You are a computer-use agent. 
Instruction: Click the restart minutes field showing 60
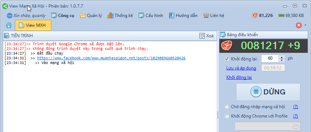point(270,58)
